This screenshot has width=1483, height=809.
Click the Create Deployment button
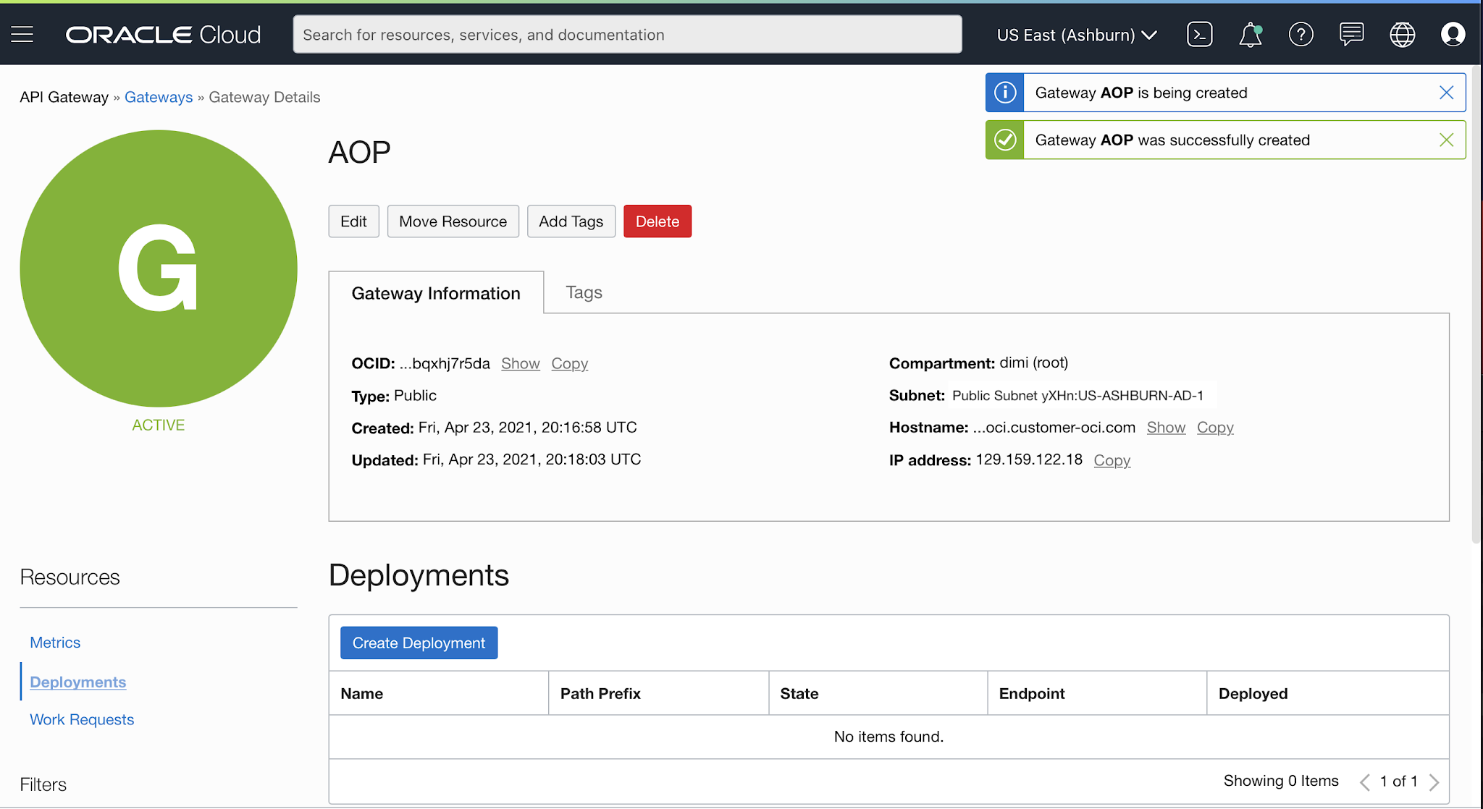coord(419,643)
